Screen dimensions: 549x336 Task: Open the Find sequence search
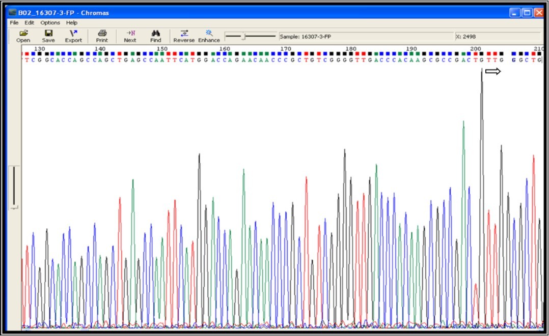(x=156, y=36)
